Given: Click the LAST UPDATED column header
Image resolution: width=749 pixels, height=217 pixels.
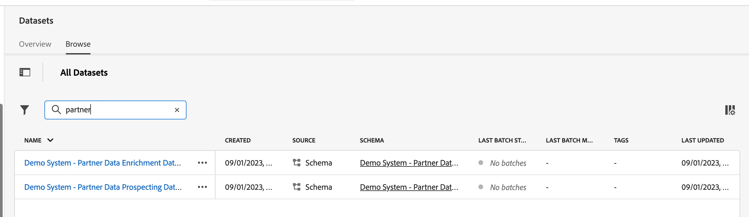Looking at the screenshot, I should (x=703, y=140).
